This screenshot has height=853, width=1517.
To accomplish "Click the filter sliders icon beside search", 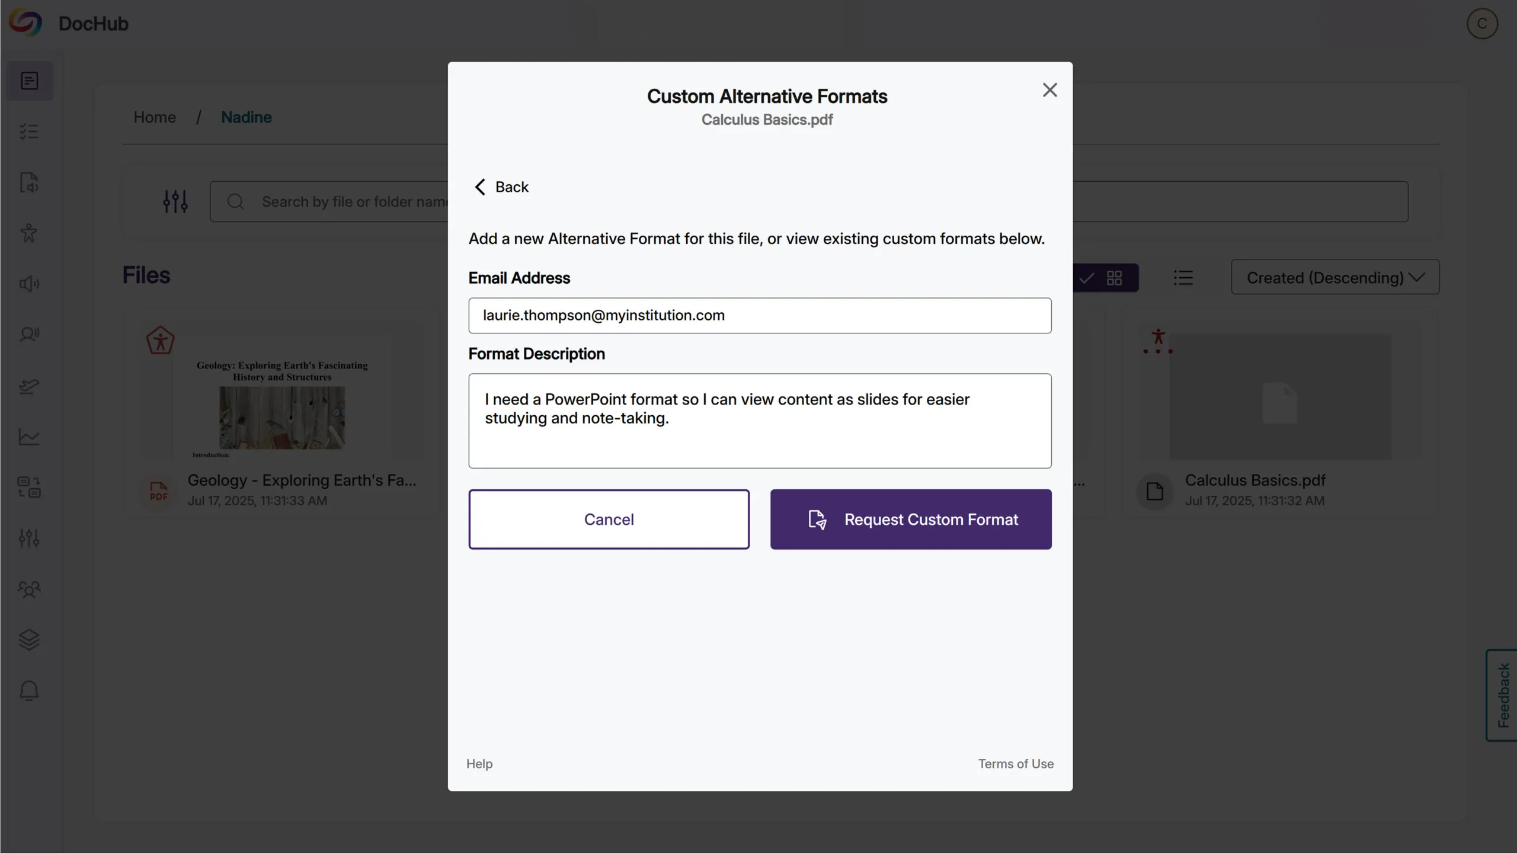I will 175,201.
